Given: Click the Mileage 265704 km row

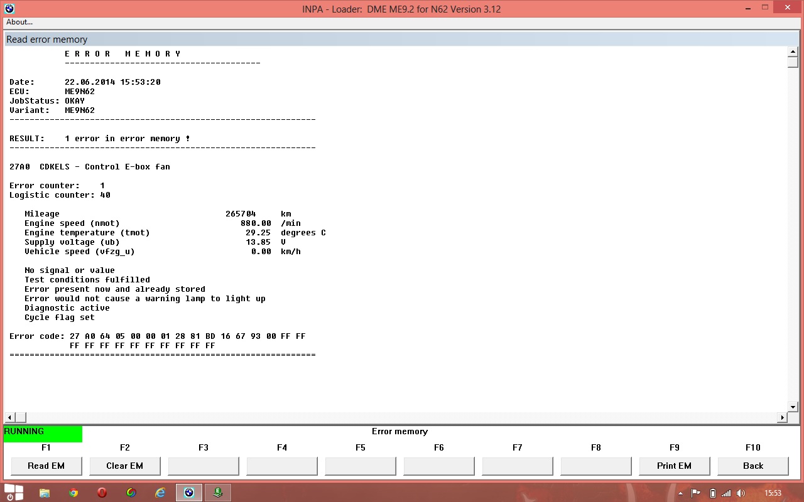Looking at the screenshot, I should click(158, 214).
